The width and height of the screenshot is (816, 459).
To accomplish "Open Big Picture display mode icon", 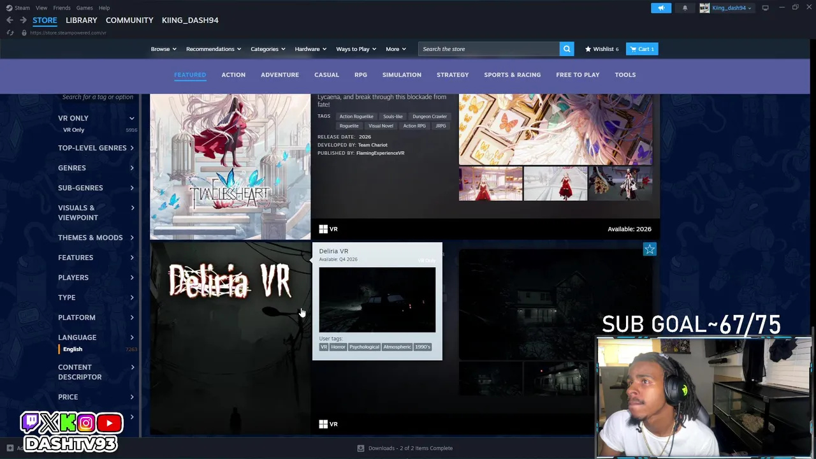I will 765,8.
